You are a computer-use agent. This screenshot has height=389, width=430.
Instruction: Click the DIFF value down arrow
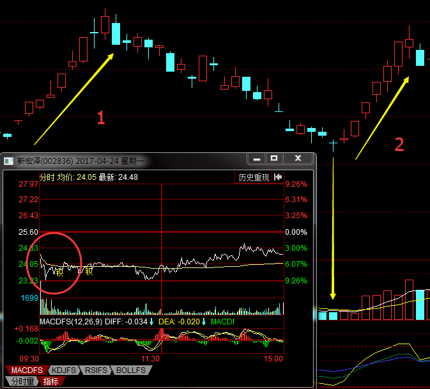151,321
